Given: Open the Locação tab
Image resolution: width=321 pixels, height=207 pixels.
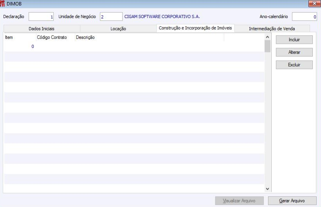Looking at the screenshot, I should point(118,29).
